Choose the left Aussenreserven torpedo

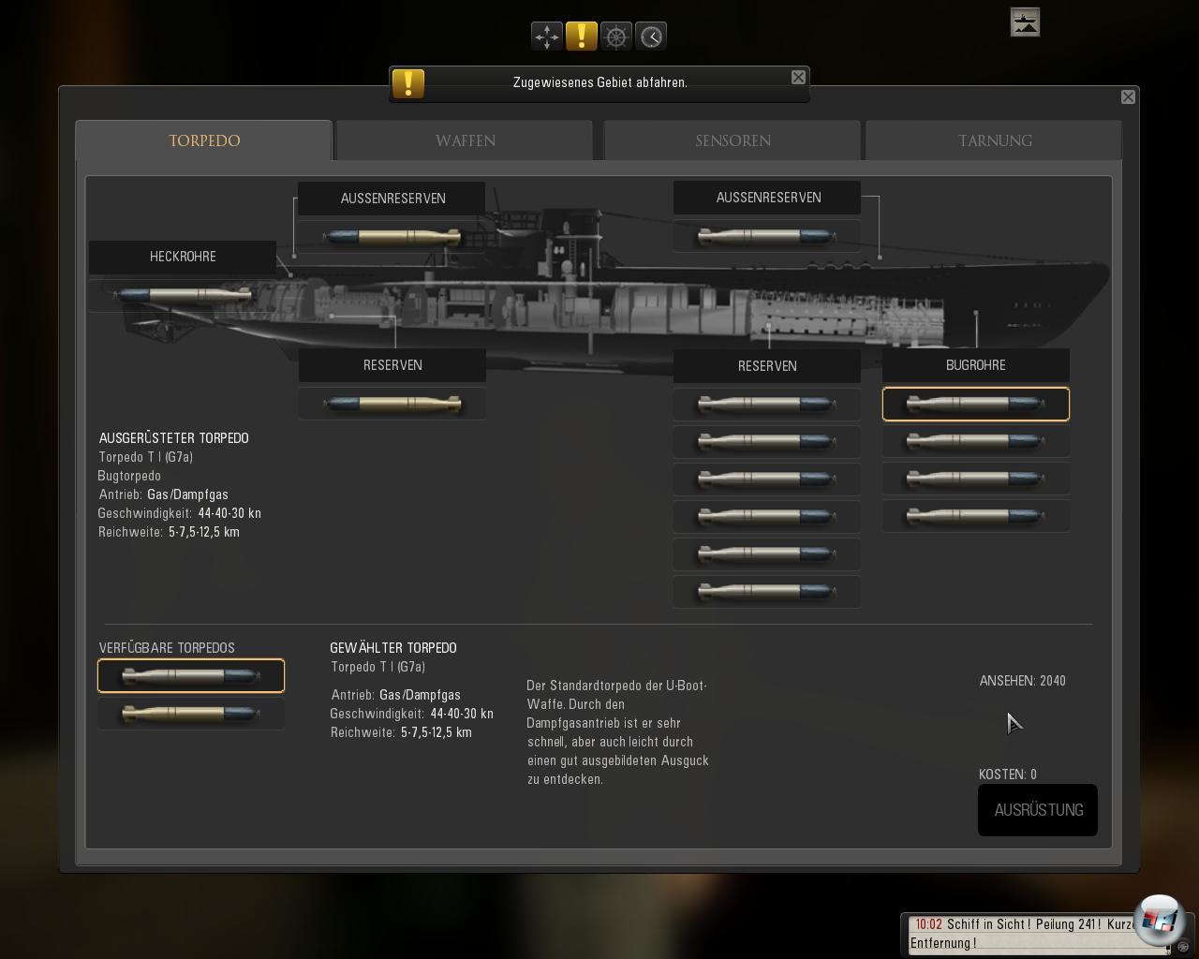tap(392, 237)
